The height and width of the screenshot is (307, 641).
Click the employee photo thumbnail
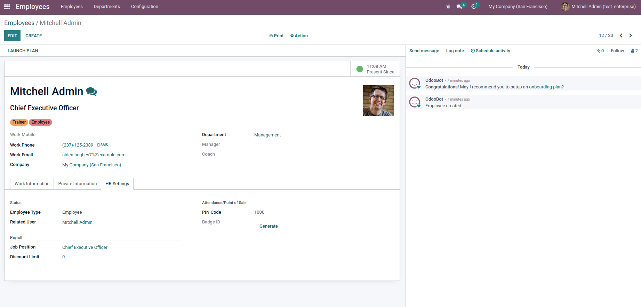point(378,101)
